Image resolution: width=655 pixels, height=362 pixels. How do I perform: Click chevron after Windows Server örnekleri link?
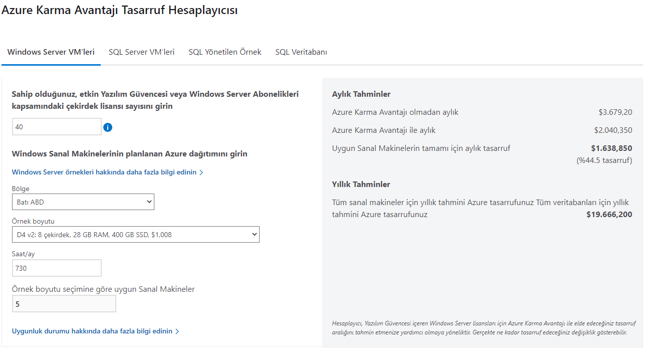click(x=201, y=172)
